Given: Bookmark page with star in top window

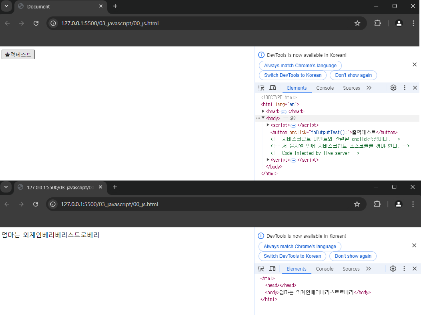Looking at the screenshot, I should 357,23.
